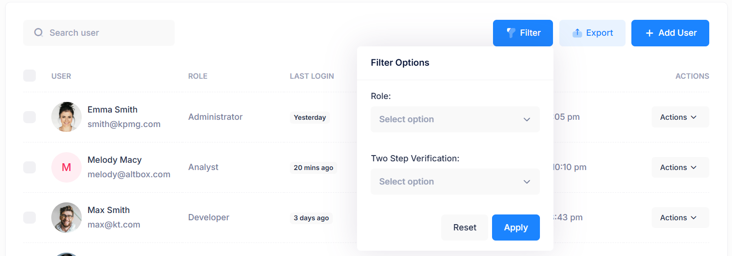The height and width of the screenshot is (256, 732).
Task: Check the box for Emma Smith
Action: [30, 117]
